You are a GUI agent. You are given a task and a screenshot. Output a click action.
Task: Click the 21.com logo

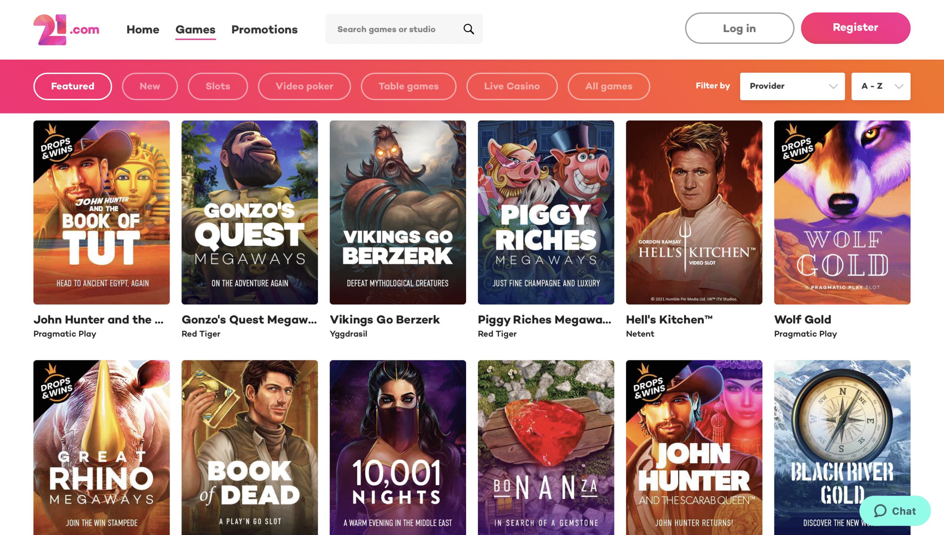coord(66,29)
